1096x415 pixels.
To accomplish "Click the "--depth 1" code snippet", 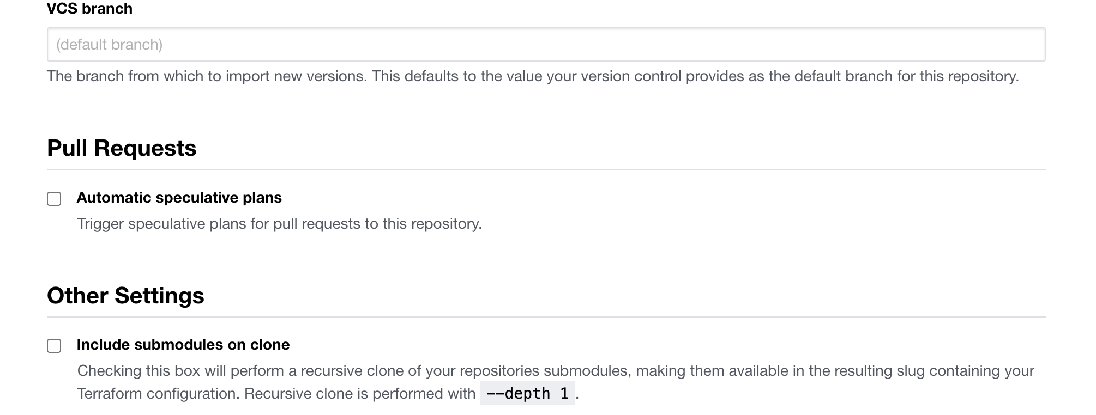I will click(527, 393).
